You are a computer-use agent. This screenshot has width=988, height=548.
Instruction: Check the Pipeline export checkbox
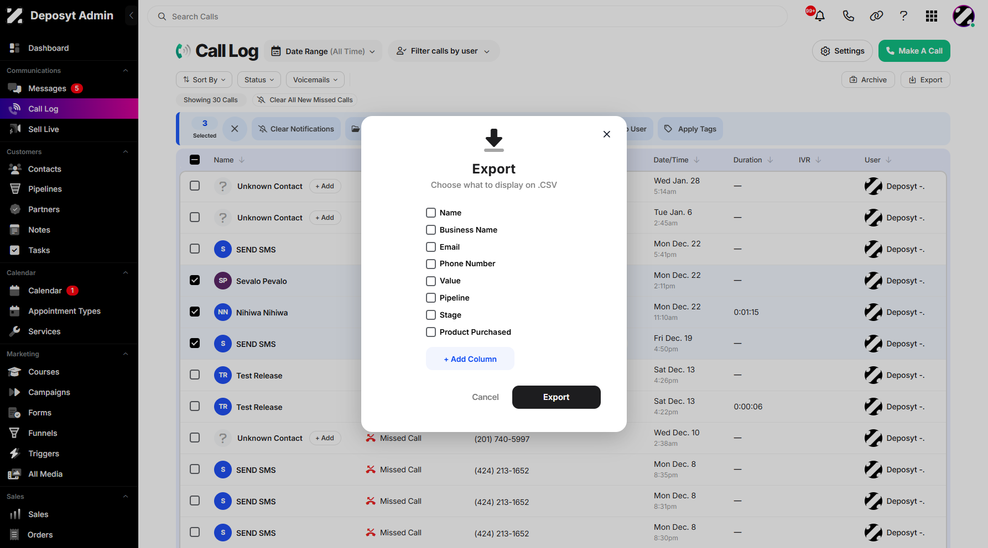431,298
